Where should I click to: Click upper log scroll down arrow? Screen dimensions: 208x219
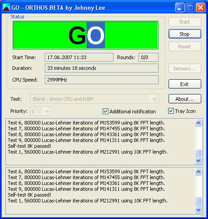tap(199, 161)
